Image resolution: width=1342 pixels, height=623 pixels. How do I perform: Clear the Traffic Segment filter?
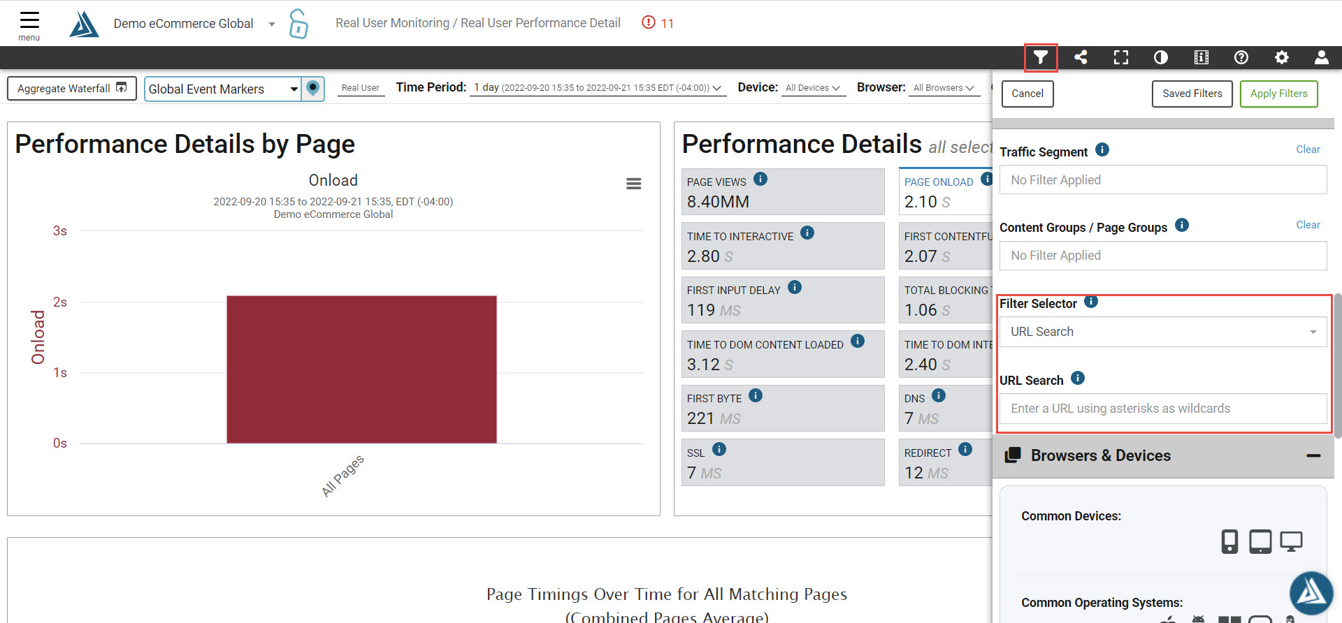(1308, 149)
